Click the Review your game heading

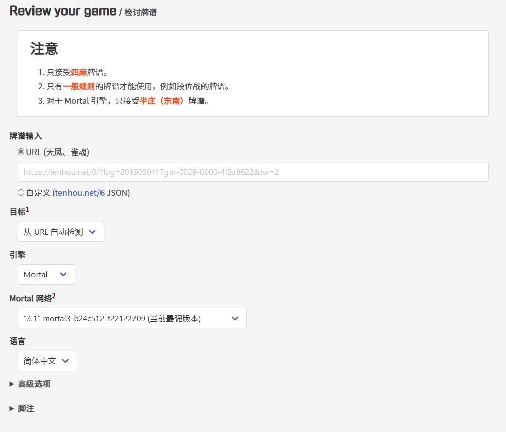62,11
